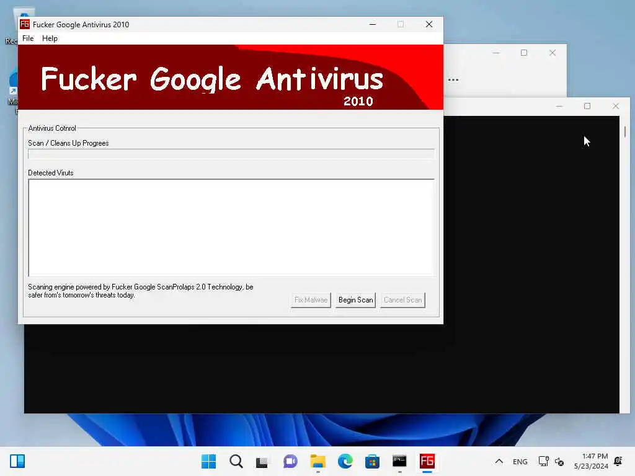Click the Begin Scan button

(x=355, y=300)
